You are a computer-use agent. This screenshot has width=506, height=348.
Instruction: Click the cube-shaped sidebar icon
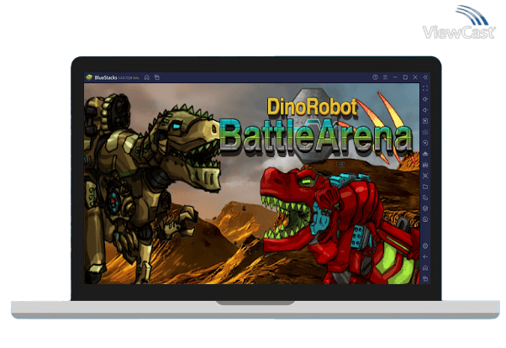(425, 208)
